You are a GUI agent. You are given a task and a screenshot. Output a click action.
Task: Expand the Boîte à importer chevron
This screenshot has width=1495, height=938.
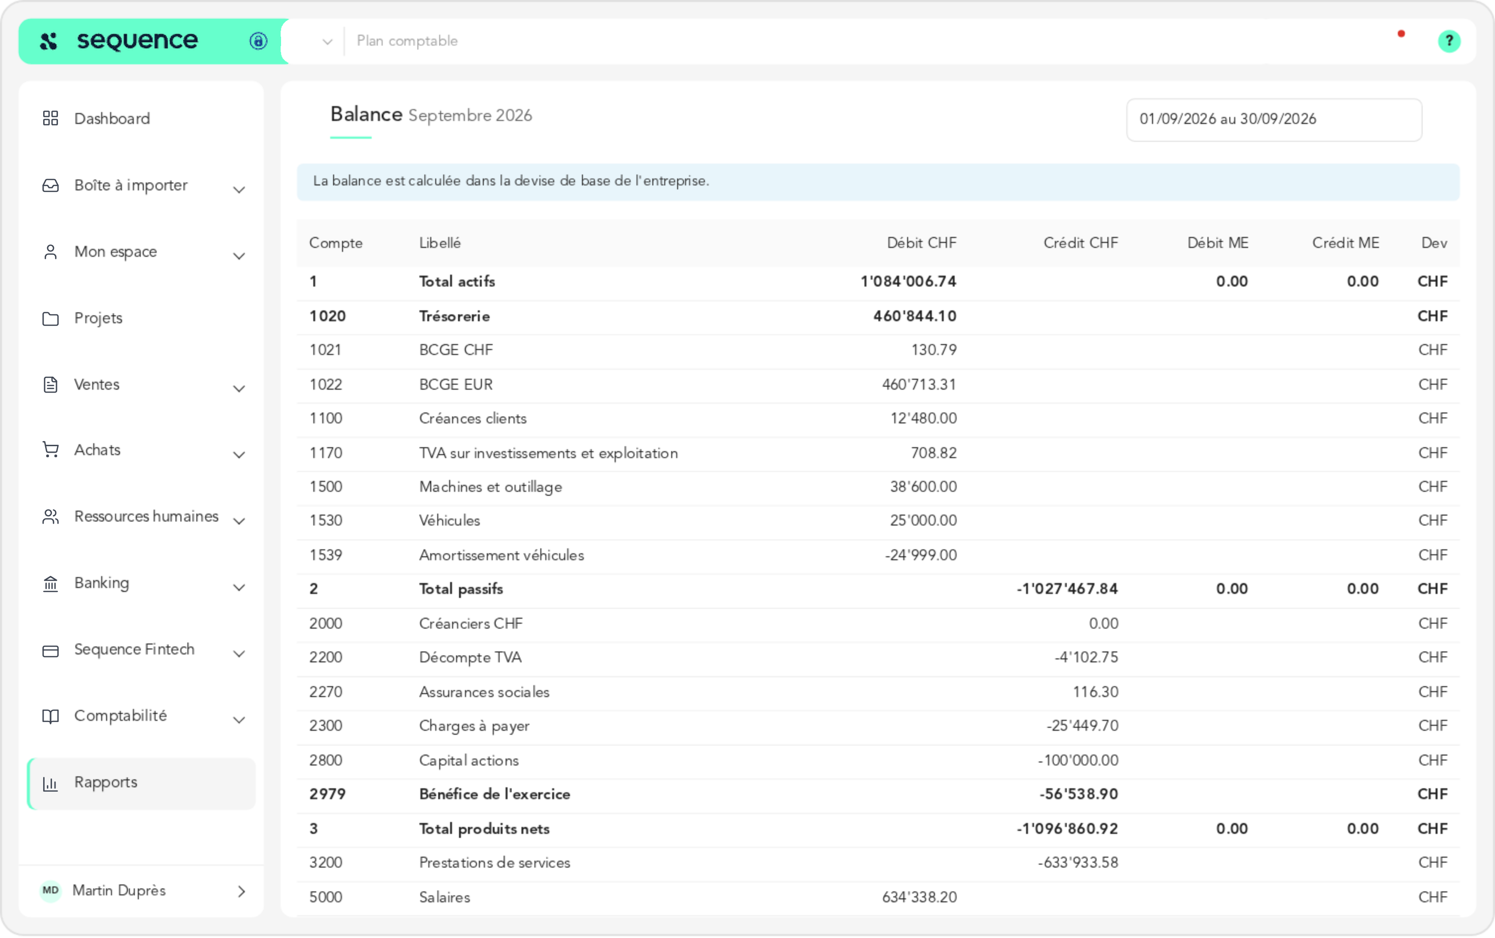click(239, 189)
